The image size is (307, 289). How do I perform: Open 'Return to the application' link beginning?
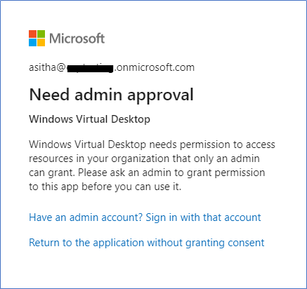(x=86, y=243)
